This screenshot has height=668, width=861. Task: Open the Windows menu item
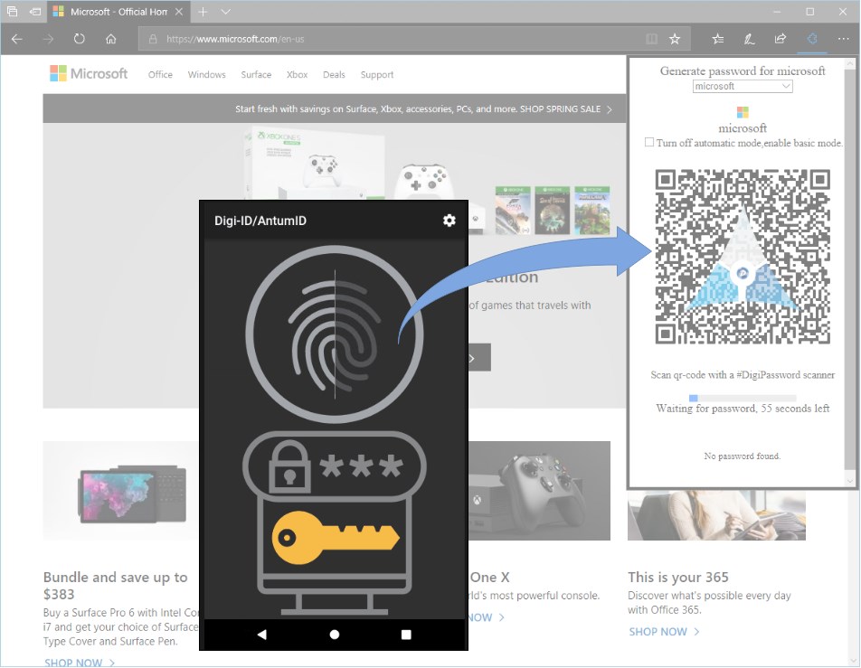206,75
